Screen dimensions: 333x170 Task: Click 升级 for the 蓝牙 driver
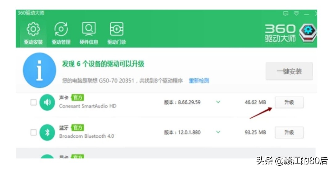pos(289,132)
